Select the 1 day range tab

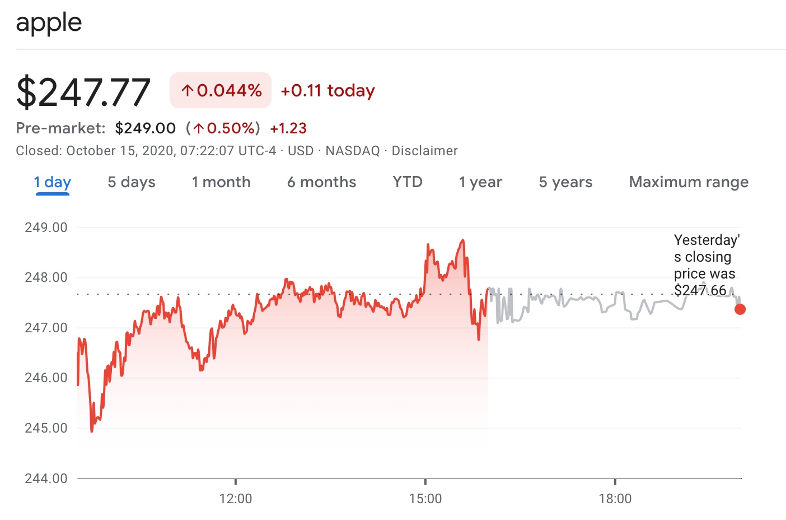pyautogui.click(x=52, y=182)
